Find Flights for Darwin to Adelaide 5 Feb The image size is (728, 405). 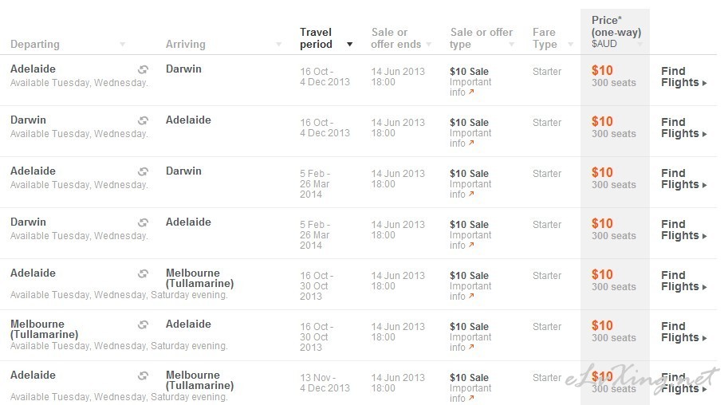point(683,230)
